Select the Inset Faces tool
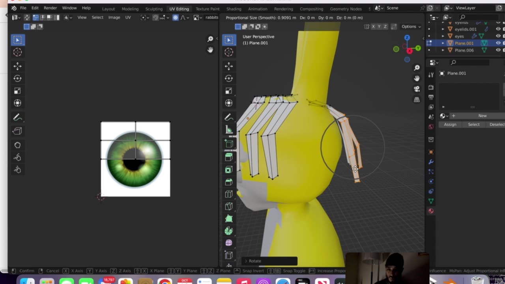505x284 pixels. pyautogui.click(x=229, y=170)
